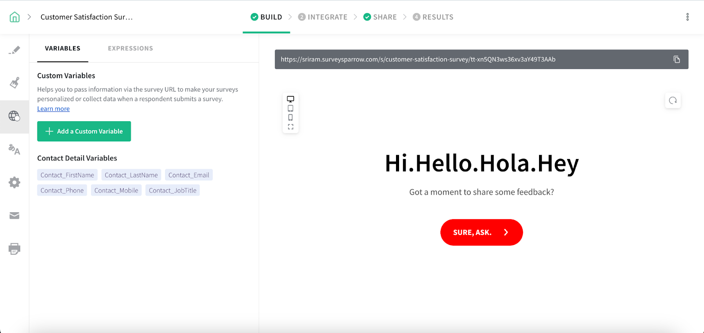Select the Contact_LastName variable chip
The height and width of the screenshot is (333, 704).
[x=131, y=175]
